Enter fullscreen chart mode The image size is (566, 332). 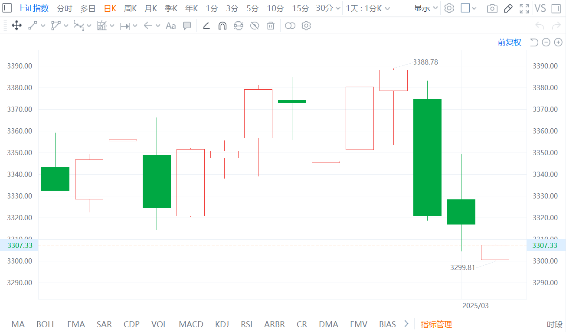tap(524, 8)
